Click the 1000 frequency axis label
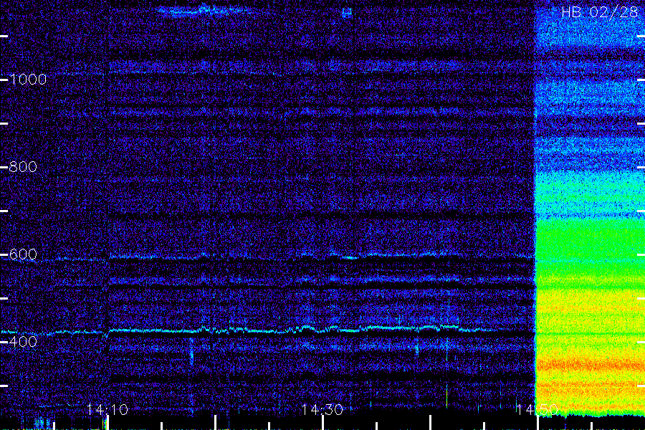645x430 pixels. point(28,80)
